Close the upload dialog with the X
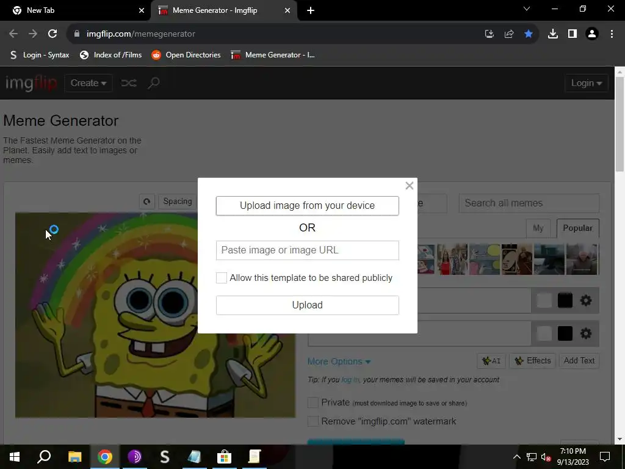Screen dimensions: 625x469 [x=409, y=186]
